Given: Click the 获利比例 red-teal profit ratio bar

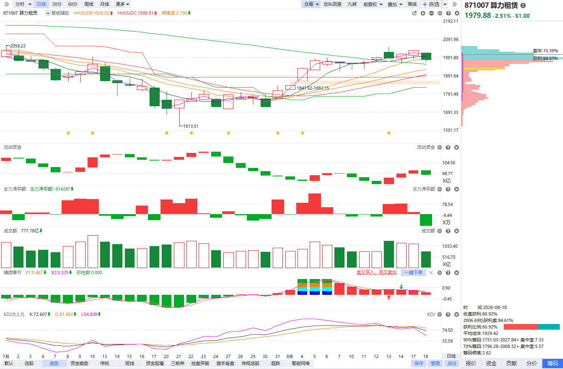Looking at the screenshot, I should [x=531, y=327].
